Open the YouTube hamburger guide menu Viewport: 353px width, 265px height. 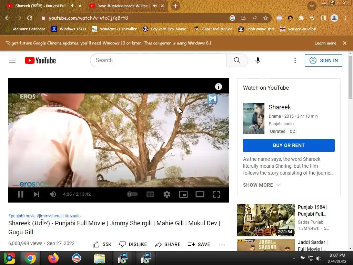click(x=12, y=60)
